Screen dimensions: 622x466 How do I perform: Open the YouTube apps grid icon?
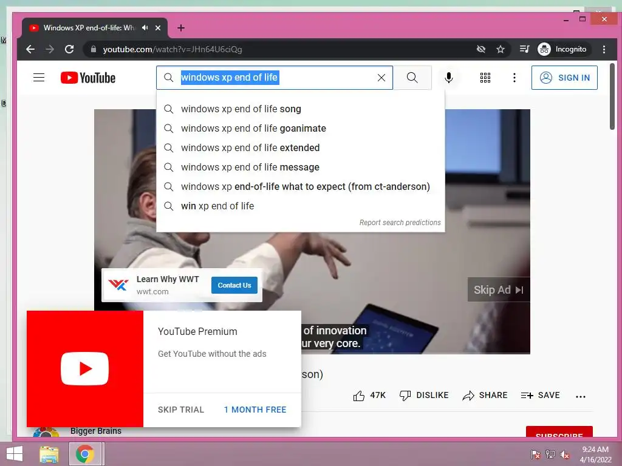(485, 78)
